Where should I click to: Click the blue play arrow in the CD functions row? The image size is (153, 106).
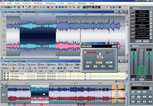[61, 68]
